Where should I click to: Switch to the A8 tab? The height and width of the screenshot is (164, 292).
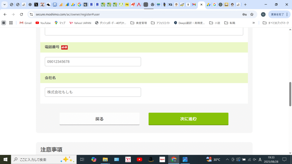[x=133, y=5]
